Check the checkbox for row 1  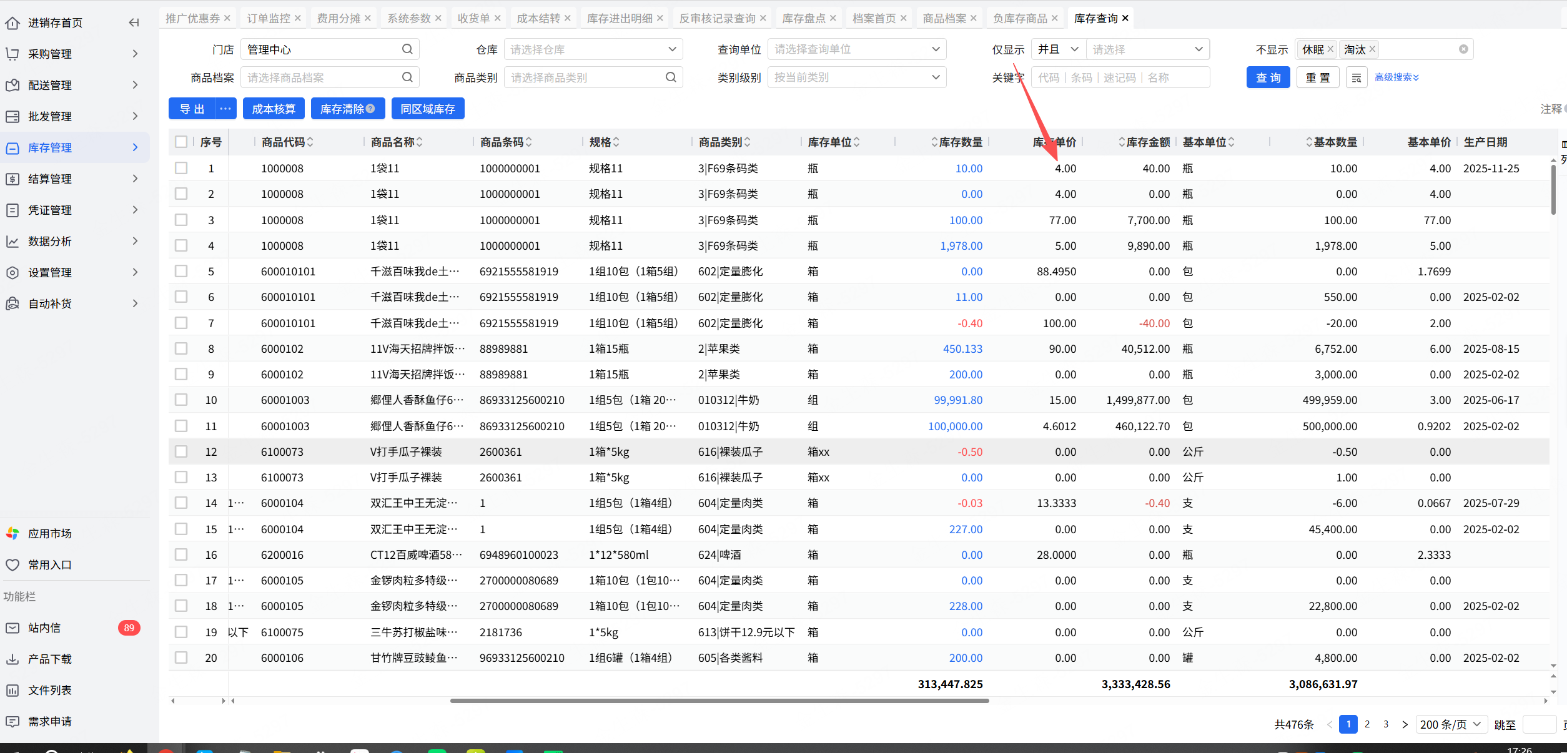click(x=181, y=169)
